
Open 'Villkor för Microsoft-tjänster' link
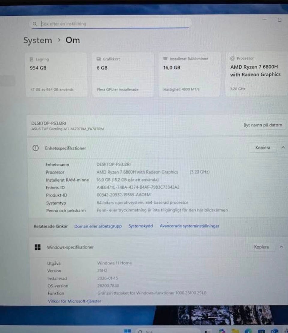[74, 301]
